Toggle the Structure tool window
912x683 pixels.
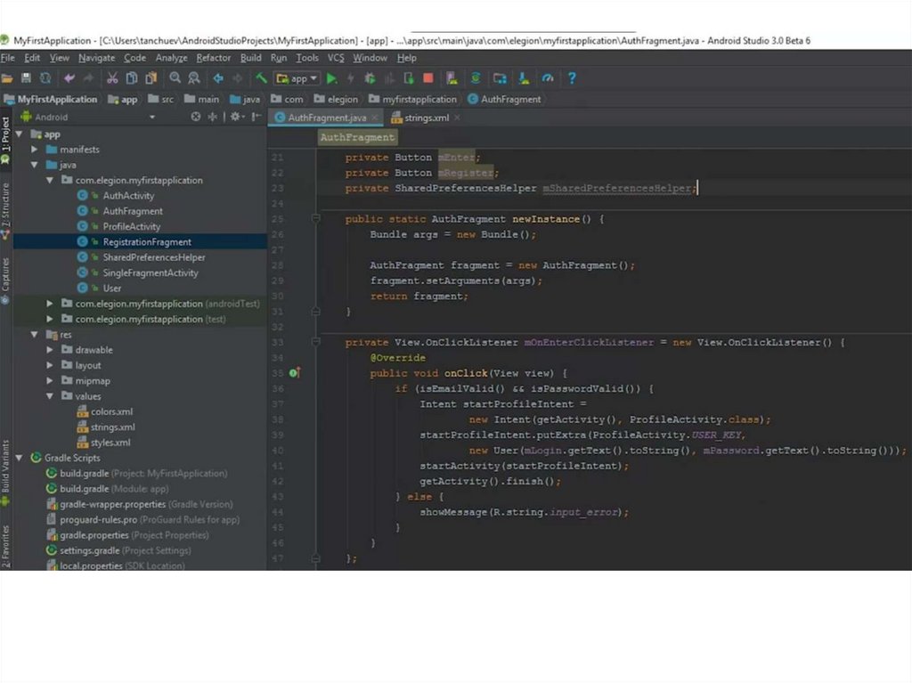coord(5,207)
